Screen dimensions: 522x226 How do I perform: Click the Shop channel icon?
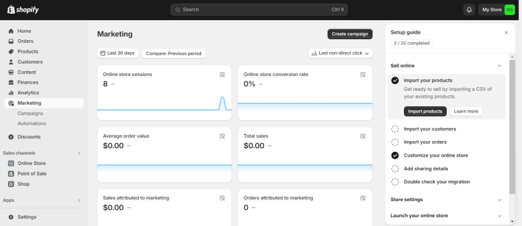pyautogui.click(x=11, y=184)
